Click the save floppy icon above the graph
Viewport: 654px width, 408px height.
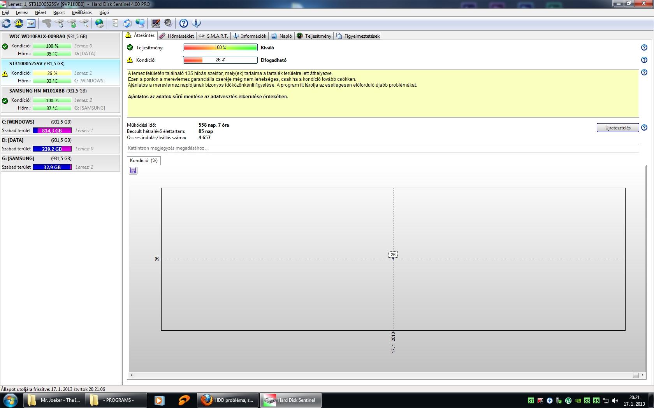tap(133, 171)
